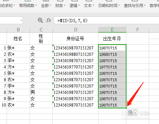Select the birth date cell in row 10
The height and width of the screenshot is (124, 159).
click(112, 105)
